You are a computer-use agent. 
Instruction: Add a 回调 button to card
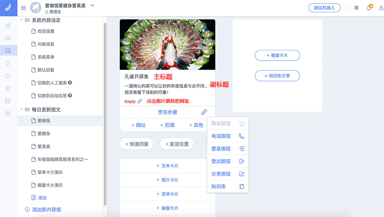click(167, 125)
